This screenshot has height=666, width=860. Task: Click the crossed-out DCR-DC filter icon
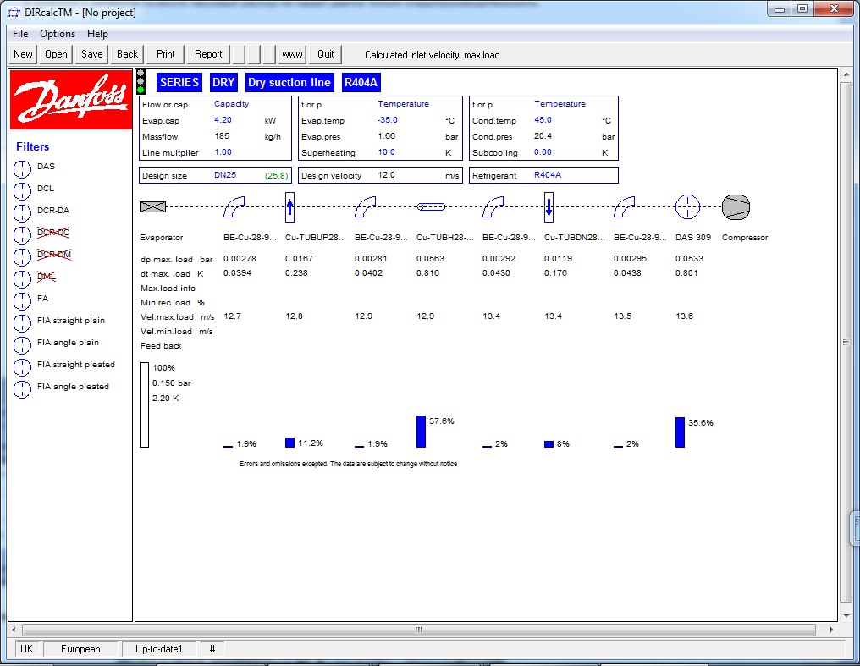tap(23, 235)
